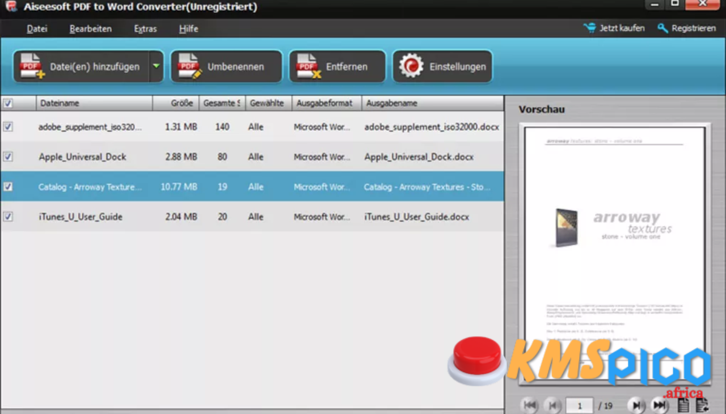This screenshot has width=726, height=414.
Task: Uncheck the Catalog - Arroway Texture checkbox
Action: point(7,187)
